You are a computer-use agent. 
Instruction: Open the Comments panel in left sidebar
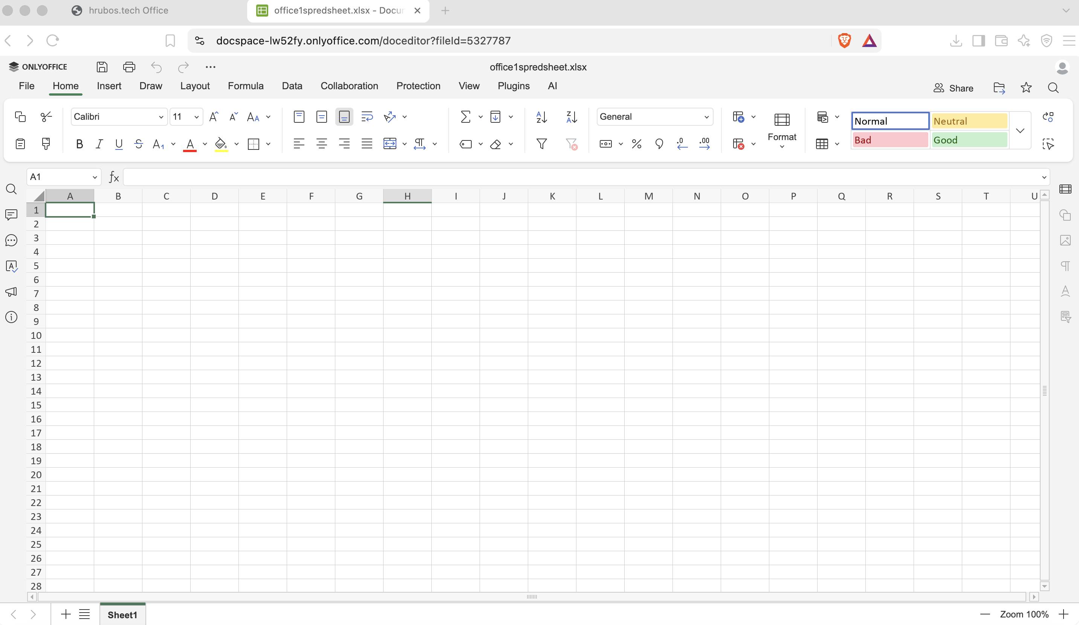tap(12, 214)
